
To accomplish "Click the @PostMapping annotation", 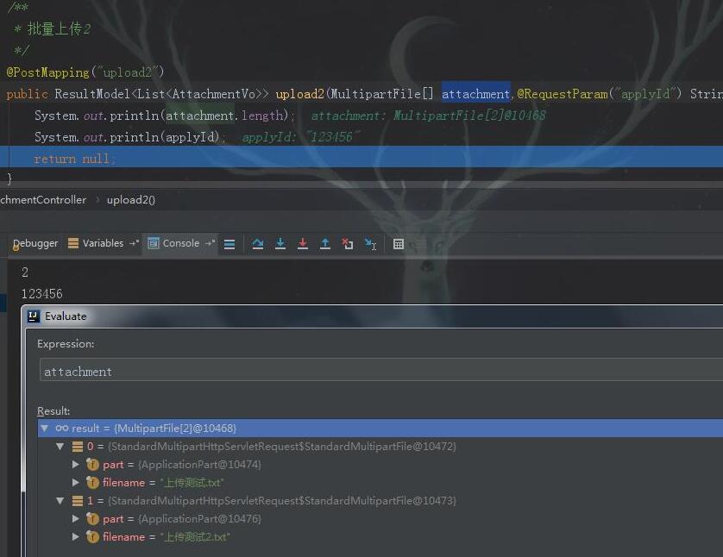I will pos(48,72).
